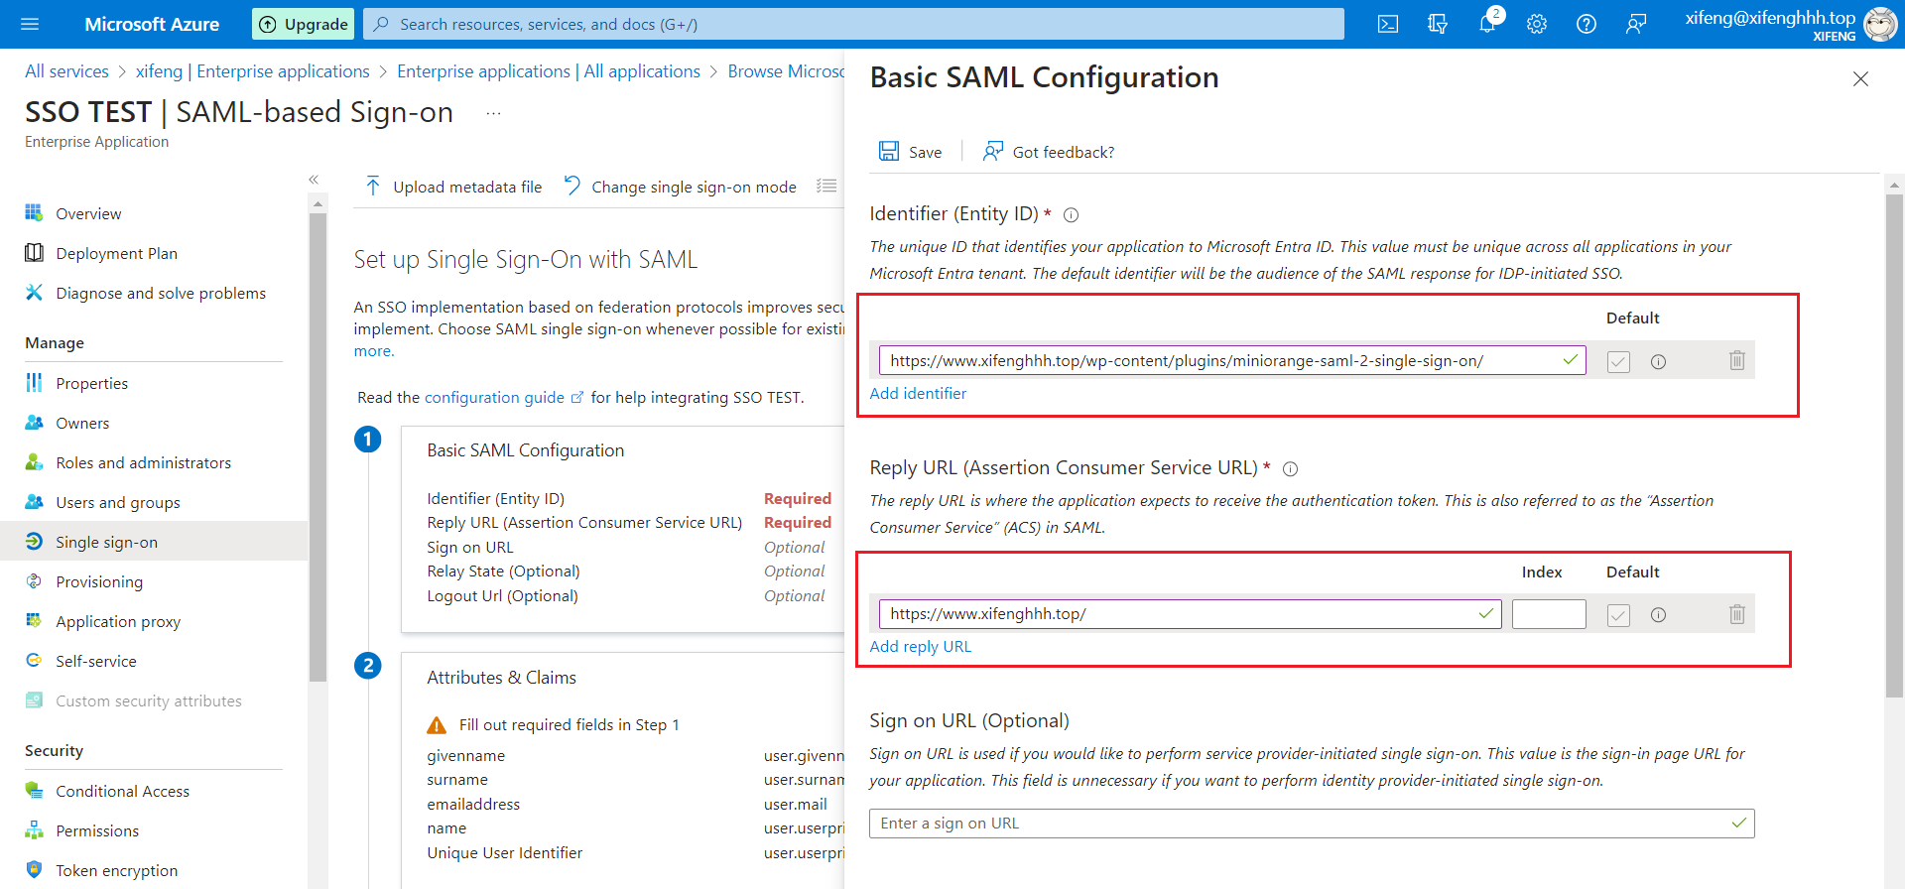Screen dimensions: 1905x889
Task: Open the configuration guide link
Action: [494, 397]
